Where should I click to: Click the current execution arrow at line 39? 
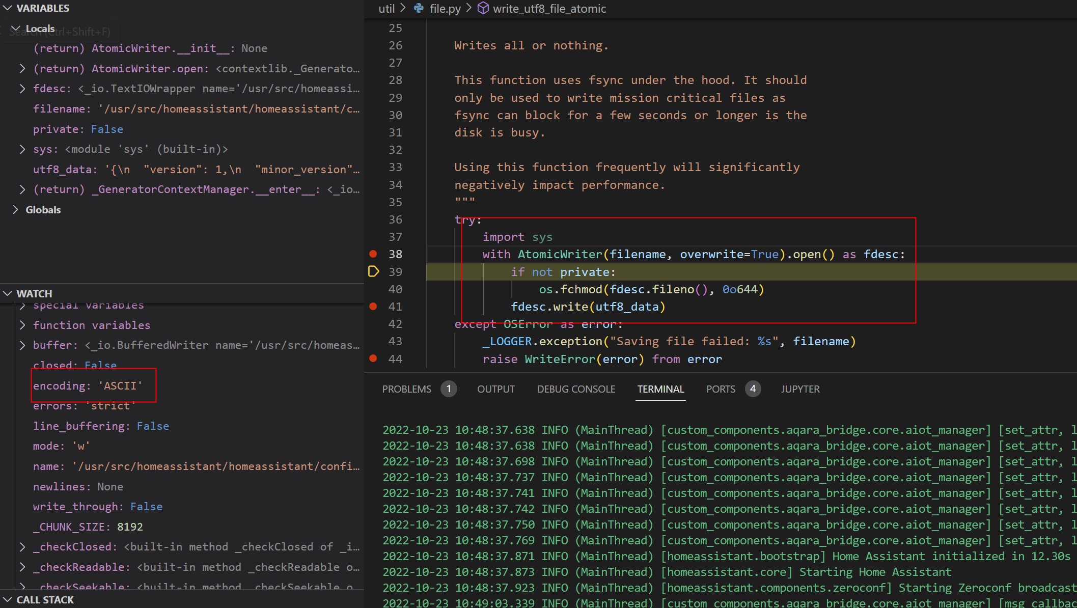tap(373, 271)
